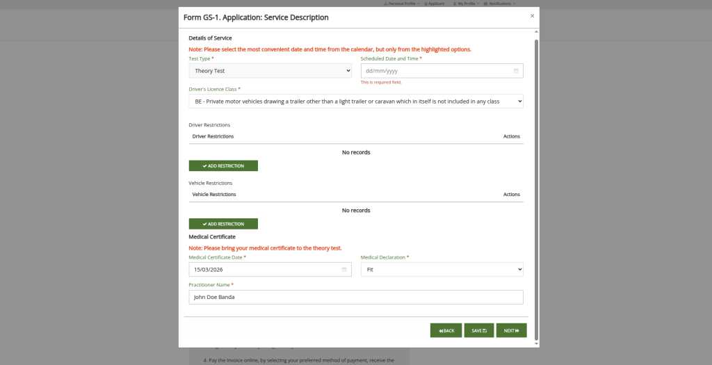This screenshot has width=712, height=365.
Task: Open calendar icon in Medical Certificate Date
Action: 344,270
